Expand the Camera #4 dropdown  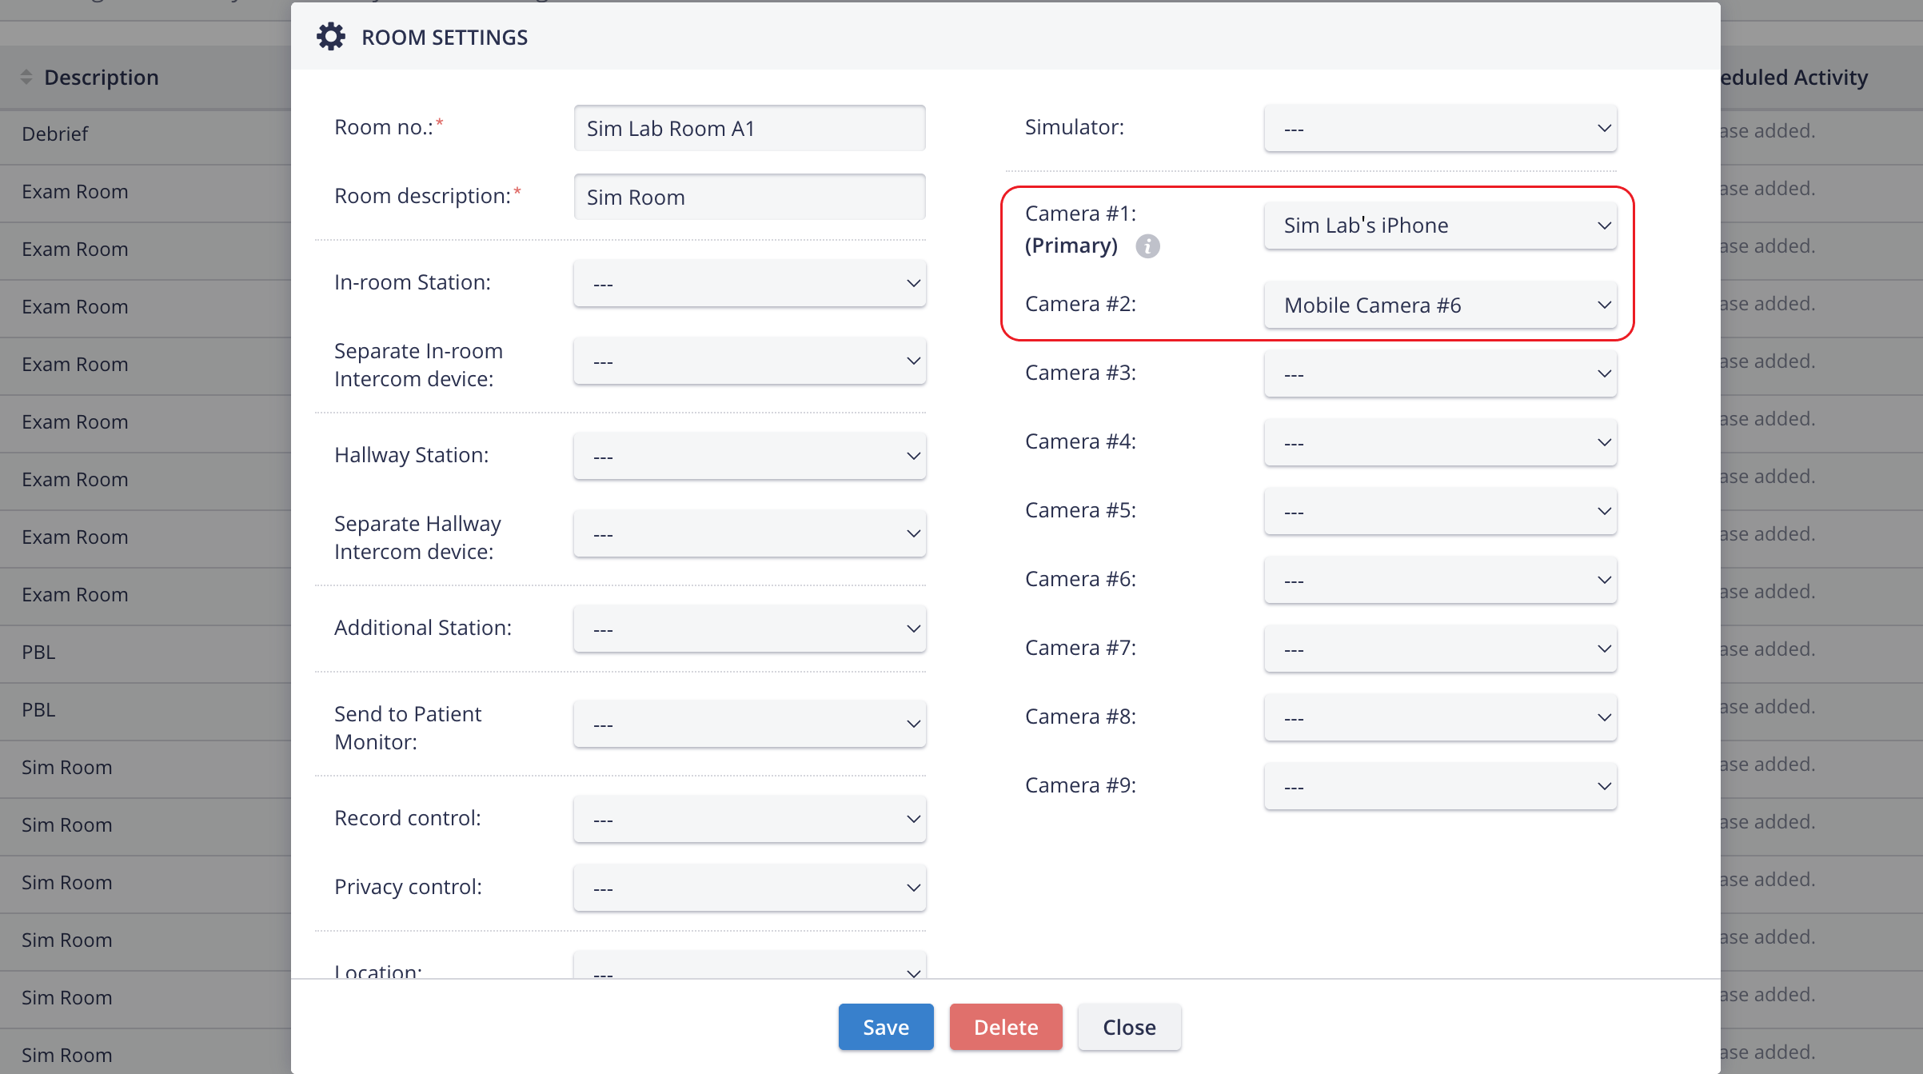[x=1440, y=442]
